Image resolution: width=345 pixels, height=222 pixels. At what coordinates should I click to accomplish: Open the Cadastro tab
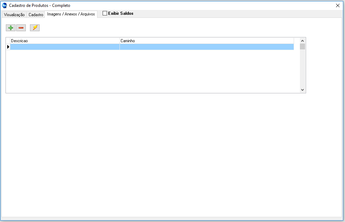click(36, 15)
